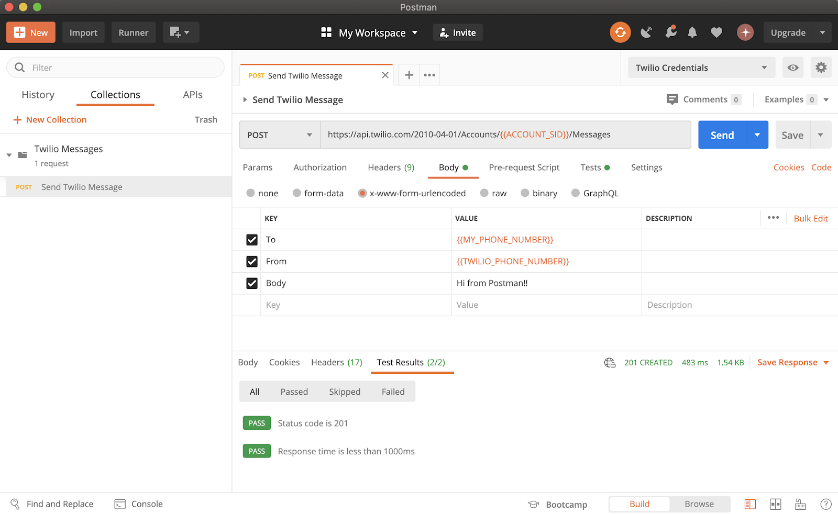Collapse the Twilio Messages collection
Screen dimensions: 838x514
coord(8,155)
